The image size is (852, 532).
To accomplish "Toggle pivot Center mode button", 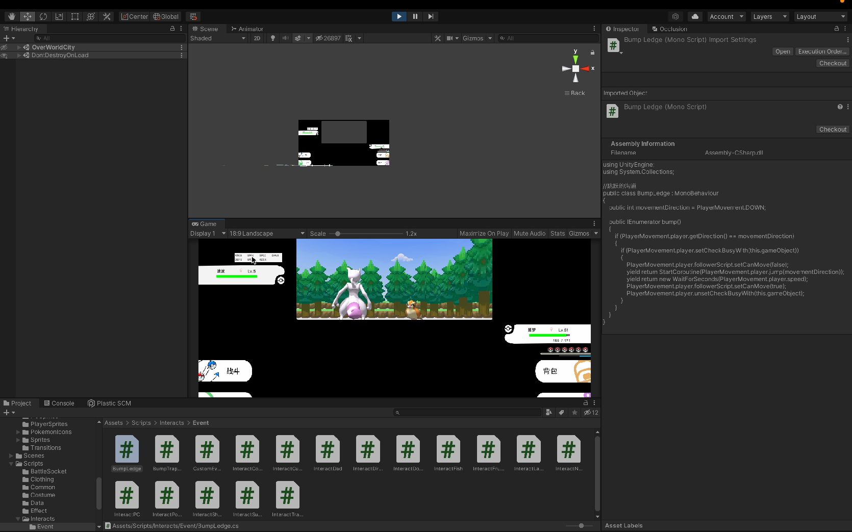I will (x=134, y=16).
